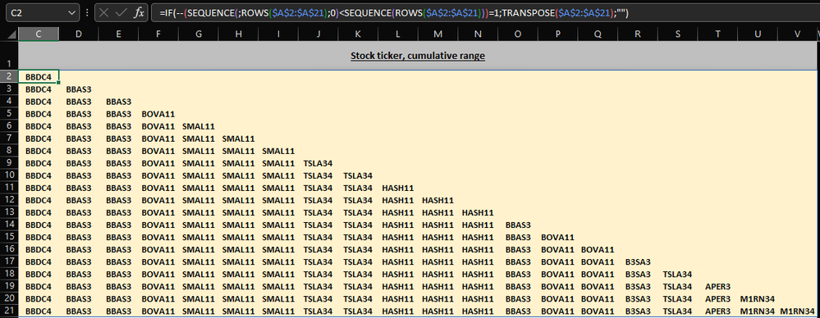Image resolution: width=820 pixels, height=318 pixels.
Task: Select M1RN34 in cell V21
Action: point(797,311)
